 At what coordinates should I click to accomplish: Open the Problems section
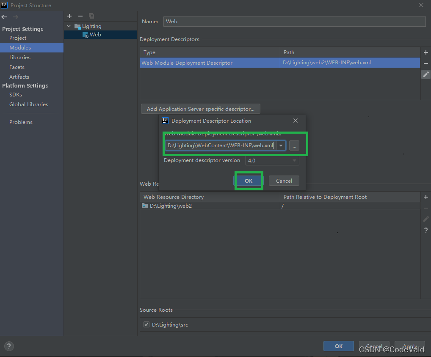tap(21, 122)
